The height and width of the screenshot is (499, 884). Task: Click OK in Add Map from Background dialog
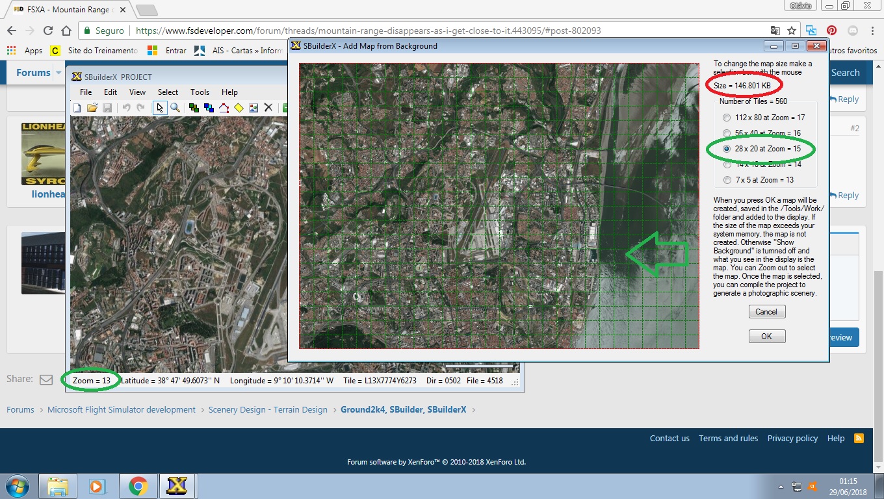[x=766, y=336]
